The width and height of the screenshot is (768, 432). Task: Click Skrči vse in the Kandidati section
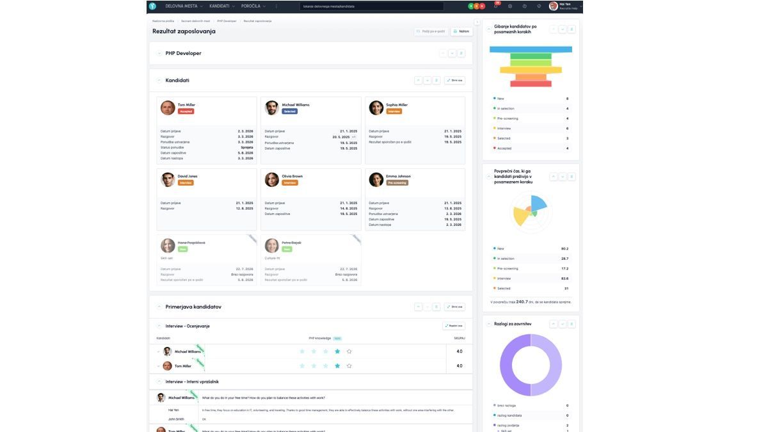coord(454,81)
